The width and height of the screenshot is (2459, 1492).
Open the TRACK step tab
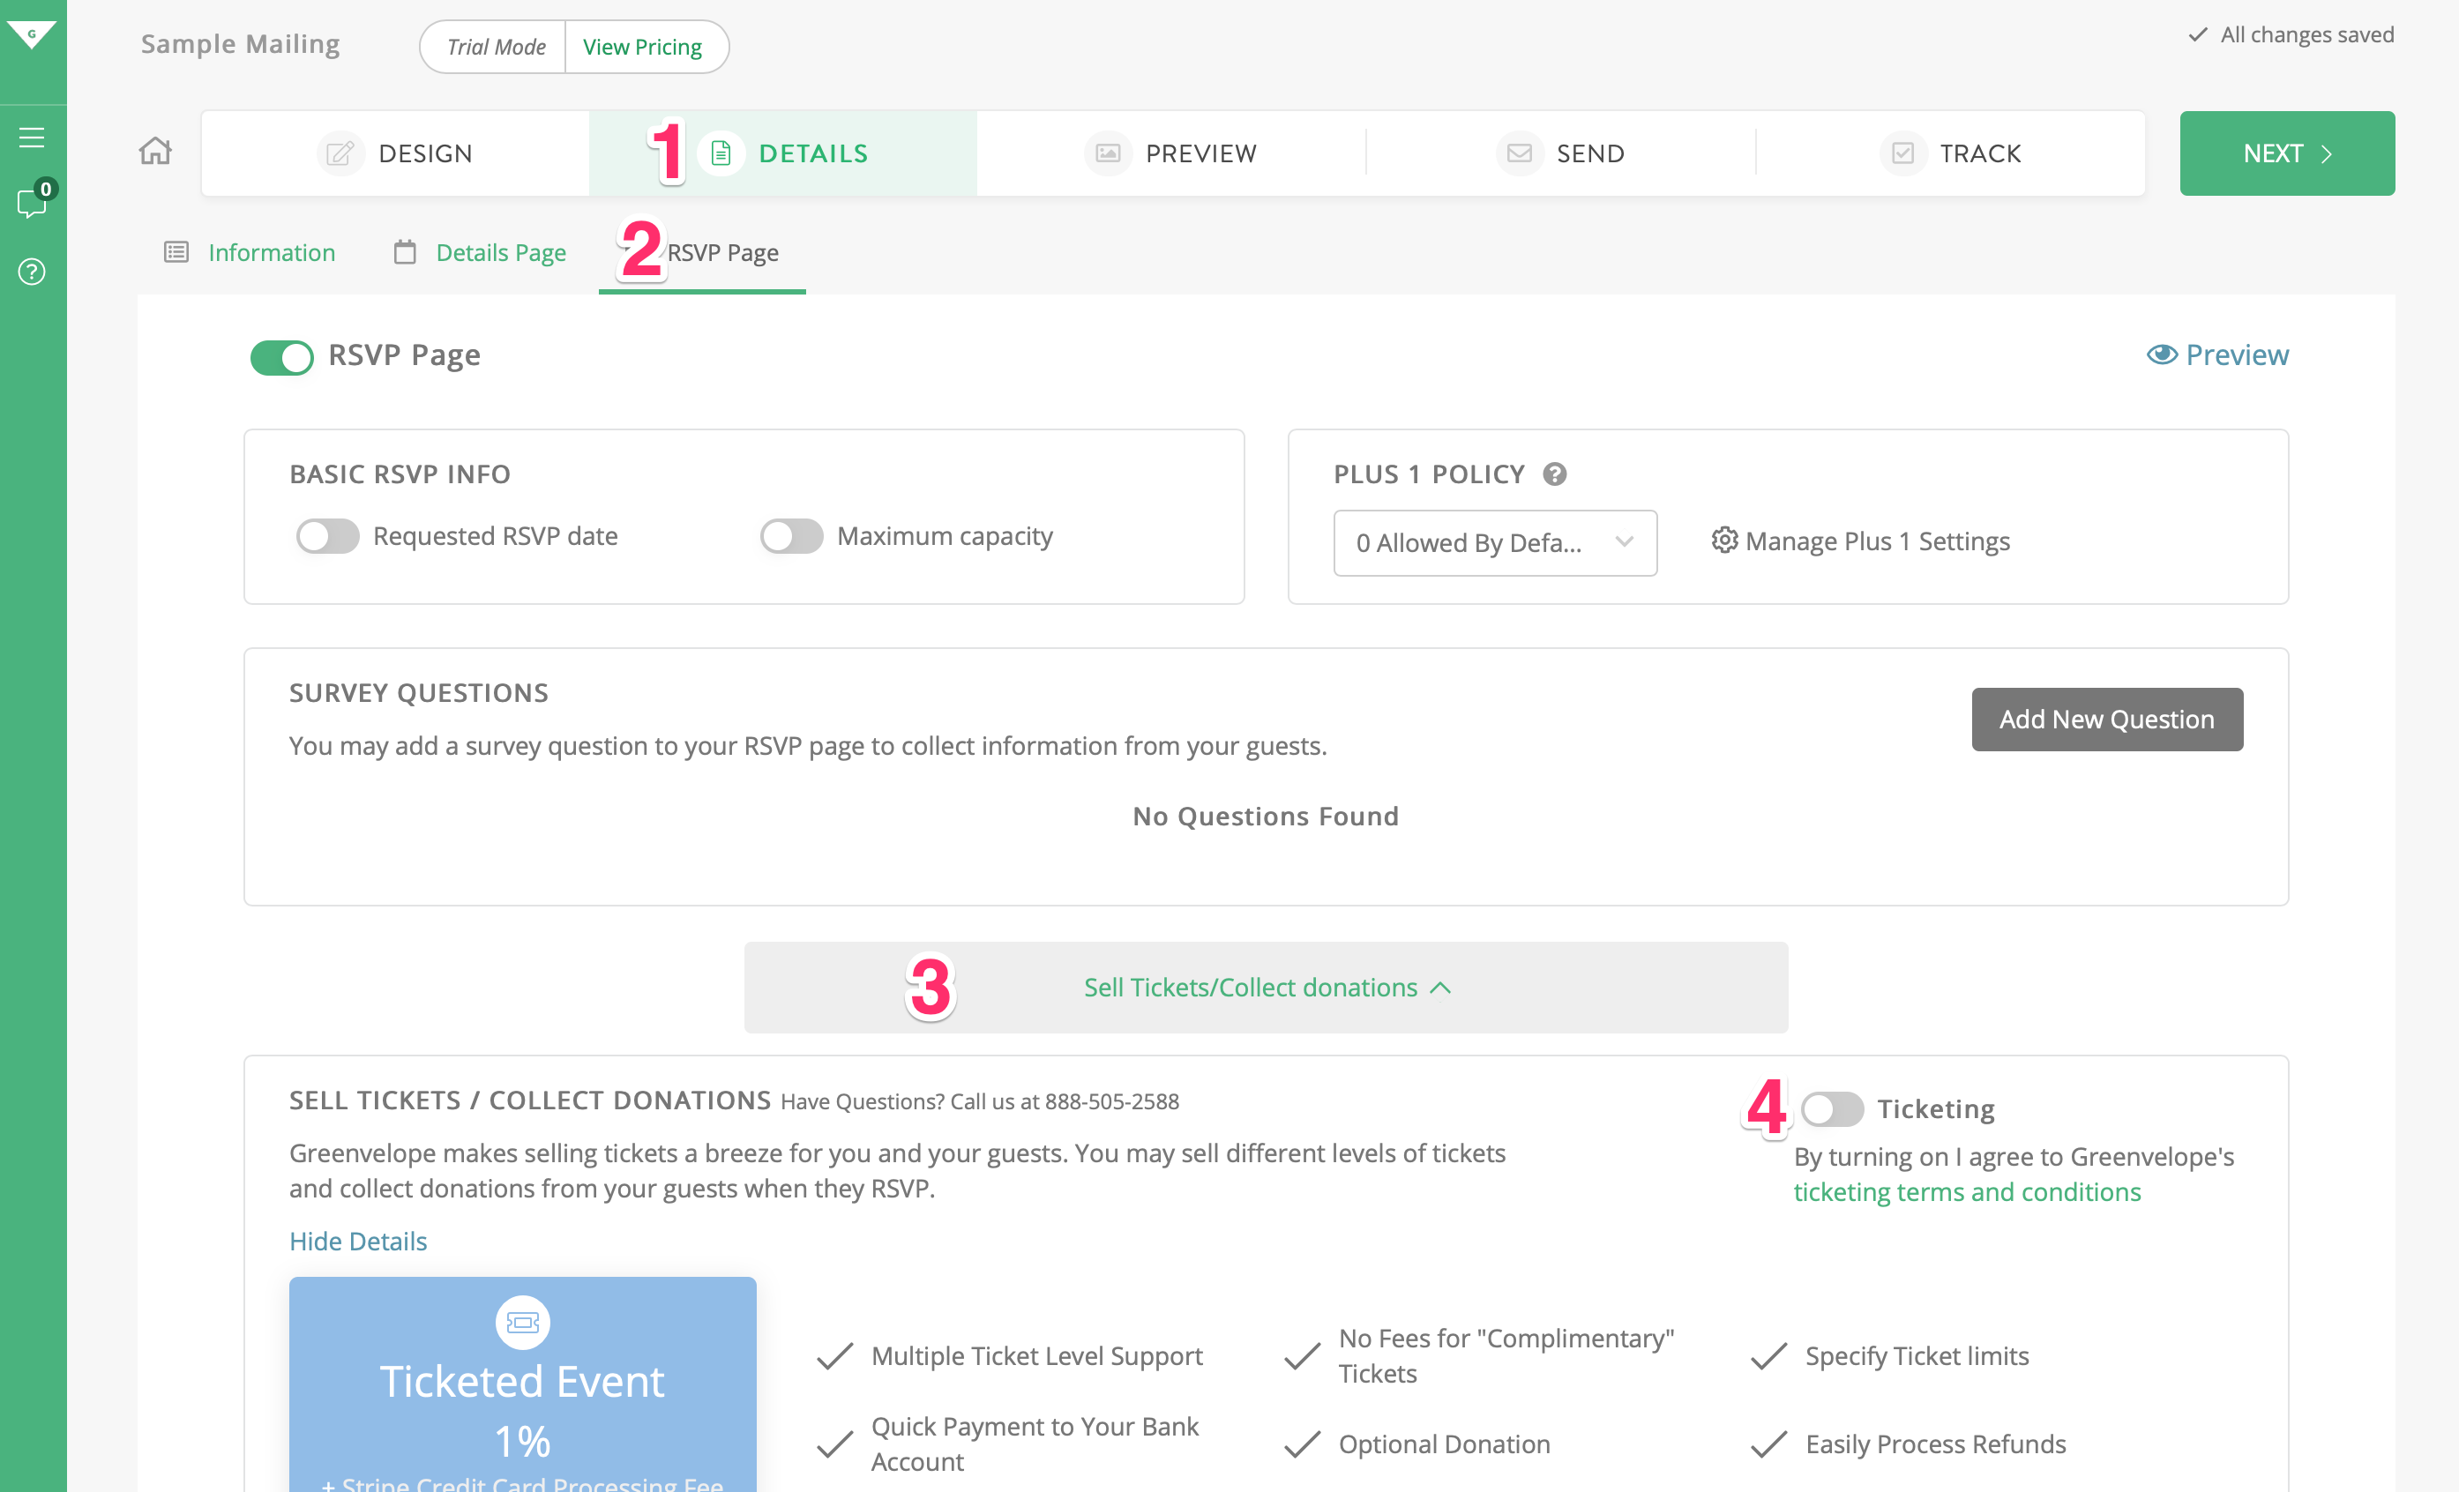[x=1950, y=153]
